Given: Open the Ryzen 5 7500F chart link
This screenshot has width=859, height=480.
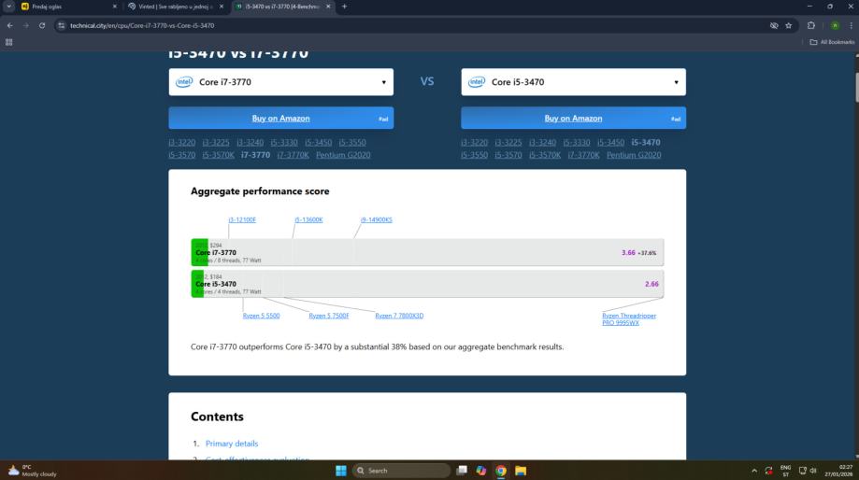Looking at the screenshot, I should (x=329, y=316).
